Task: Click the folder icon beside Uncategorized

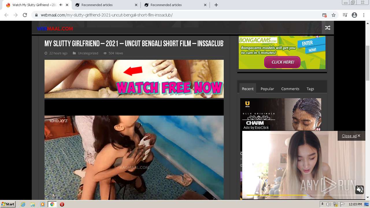Action: click(75, 53)
